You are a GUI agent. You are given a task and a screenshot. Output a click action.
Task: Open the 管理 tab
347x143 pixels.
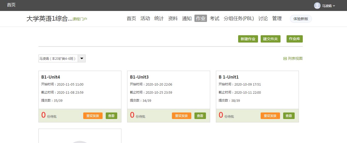277,19
